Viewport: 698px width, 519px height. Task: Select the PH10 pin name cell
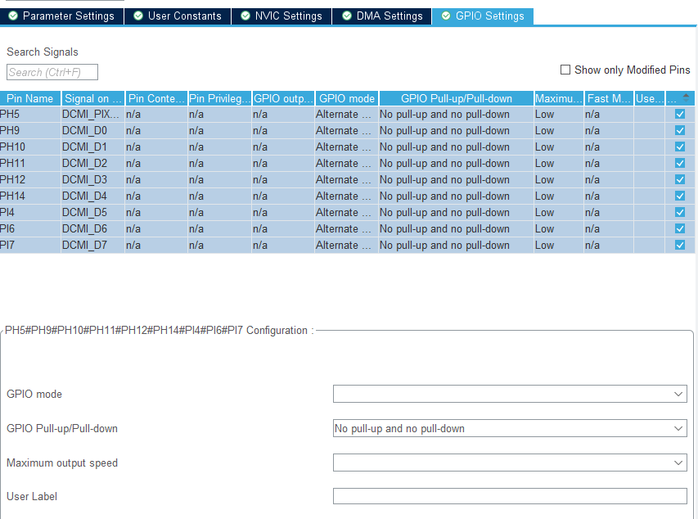tap(29, 147)
